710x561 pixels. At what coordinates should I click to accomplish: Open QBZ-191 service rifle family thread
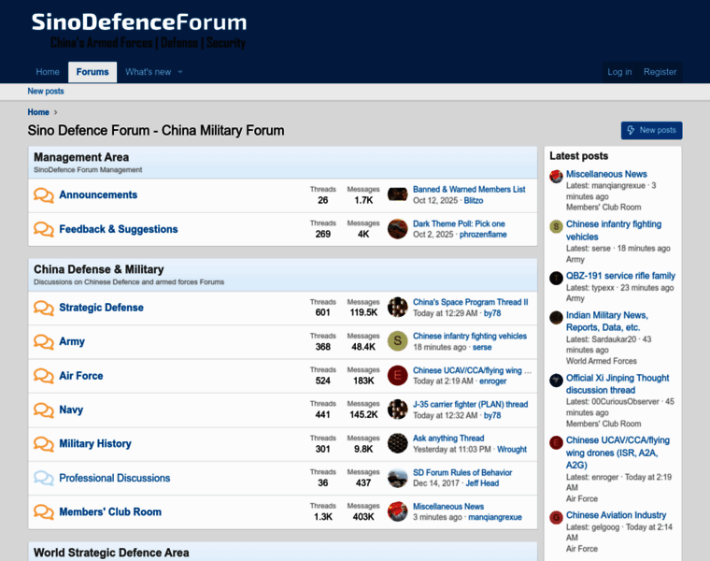pyautogui.click(x=620, y=276)
